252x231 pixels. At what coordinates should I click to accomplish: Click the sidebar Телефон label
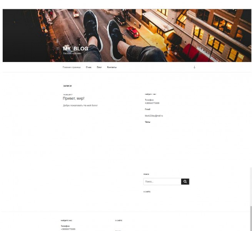click(x=149, y=100)
